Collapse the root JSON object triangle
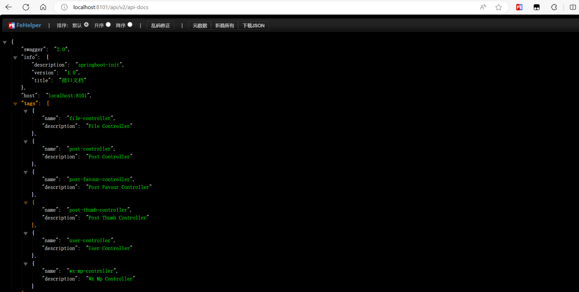This screenshot has width=579, height=292. click(5, 42)
